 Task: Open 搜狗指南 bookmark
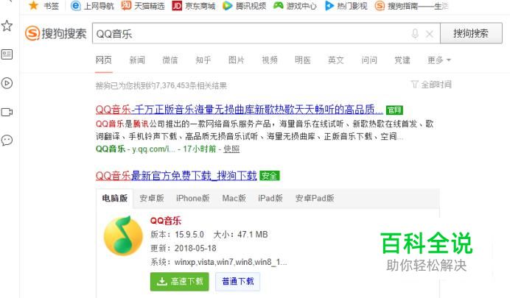pos(411,6)
